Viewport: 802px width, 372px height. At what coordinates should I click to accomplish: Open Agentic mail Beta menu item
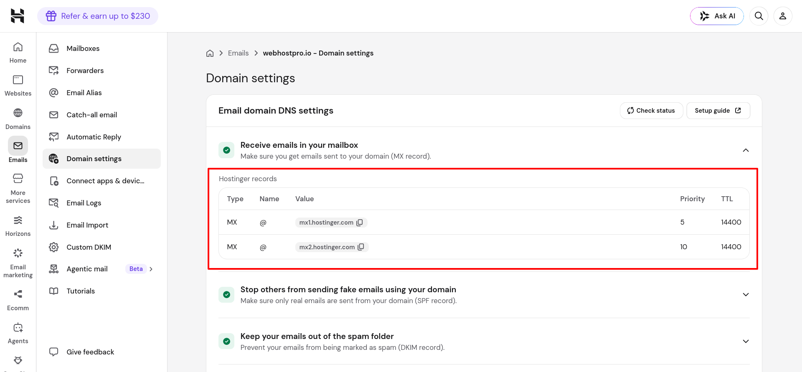(102, 269)
